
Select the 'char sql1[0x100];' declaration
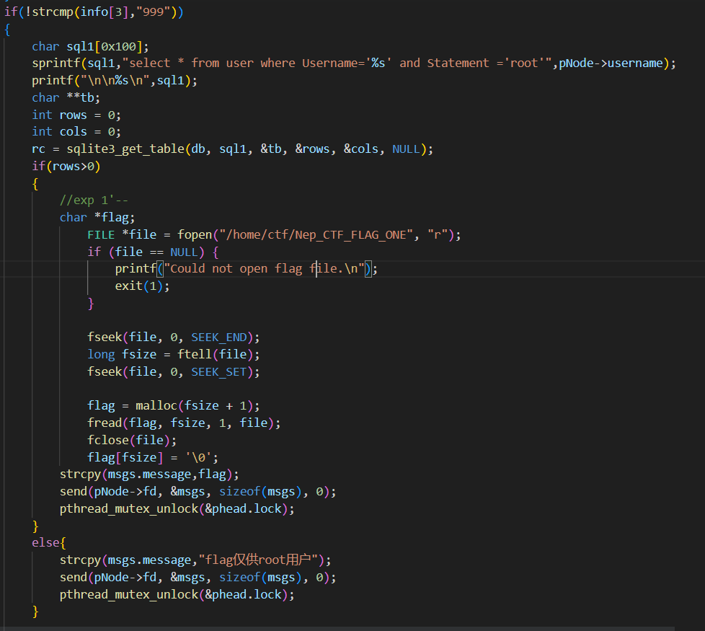coord(90,46)
